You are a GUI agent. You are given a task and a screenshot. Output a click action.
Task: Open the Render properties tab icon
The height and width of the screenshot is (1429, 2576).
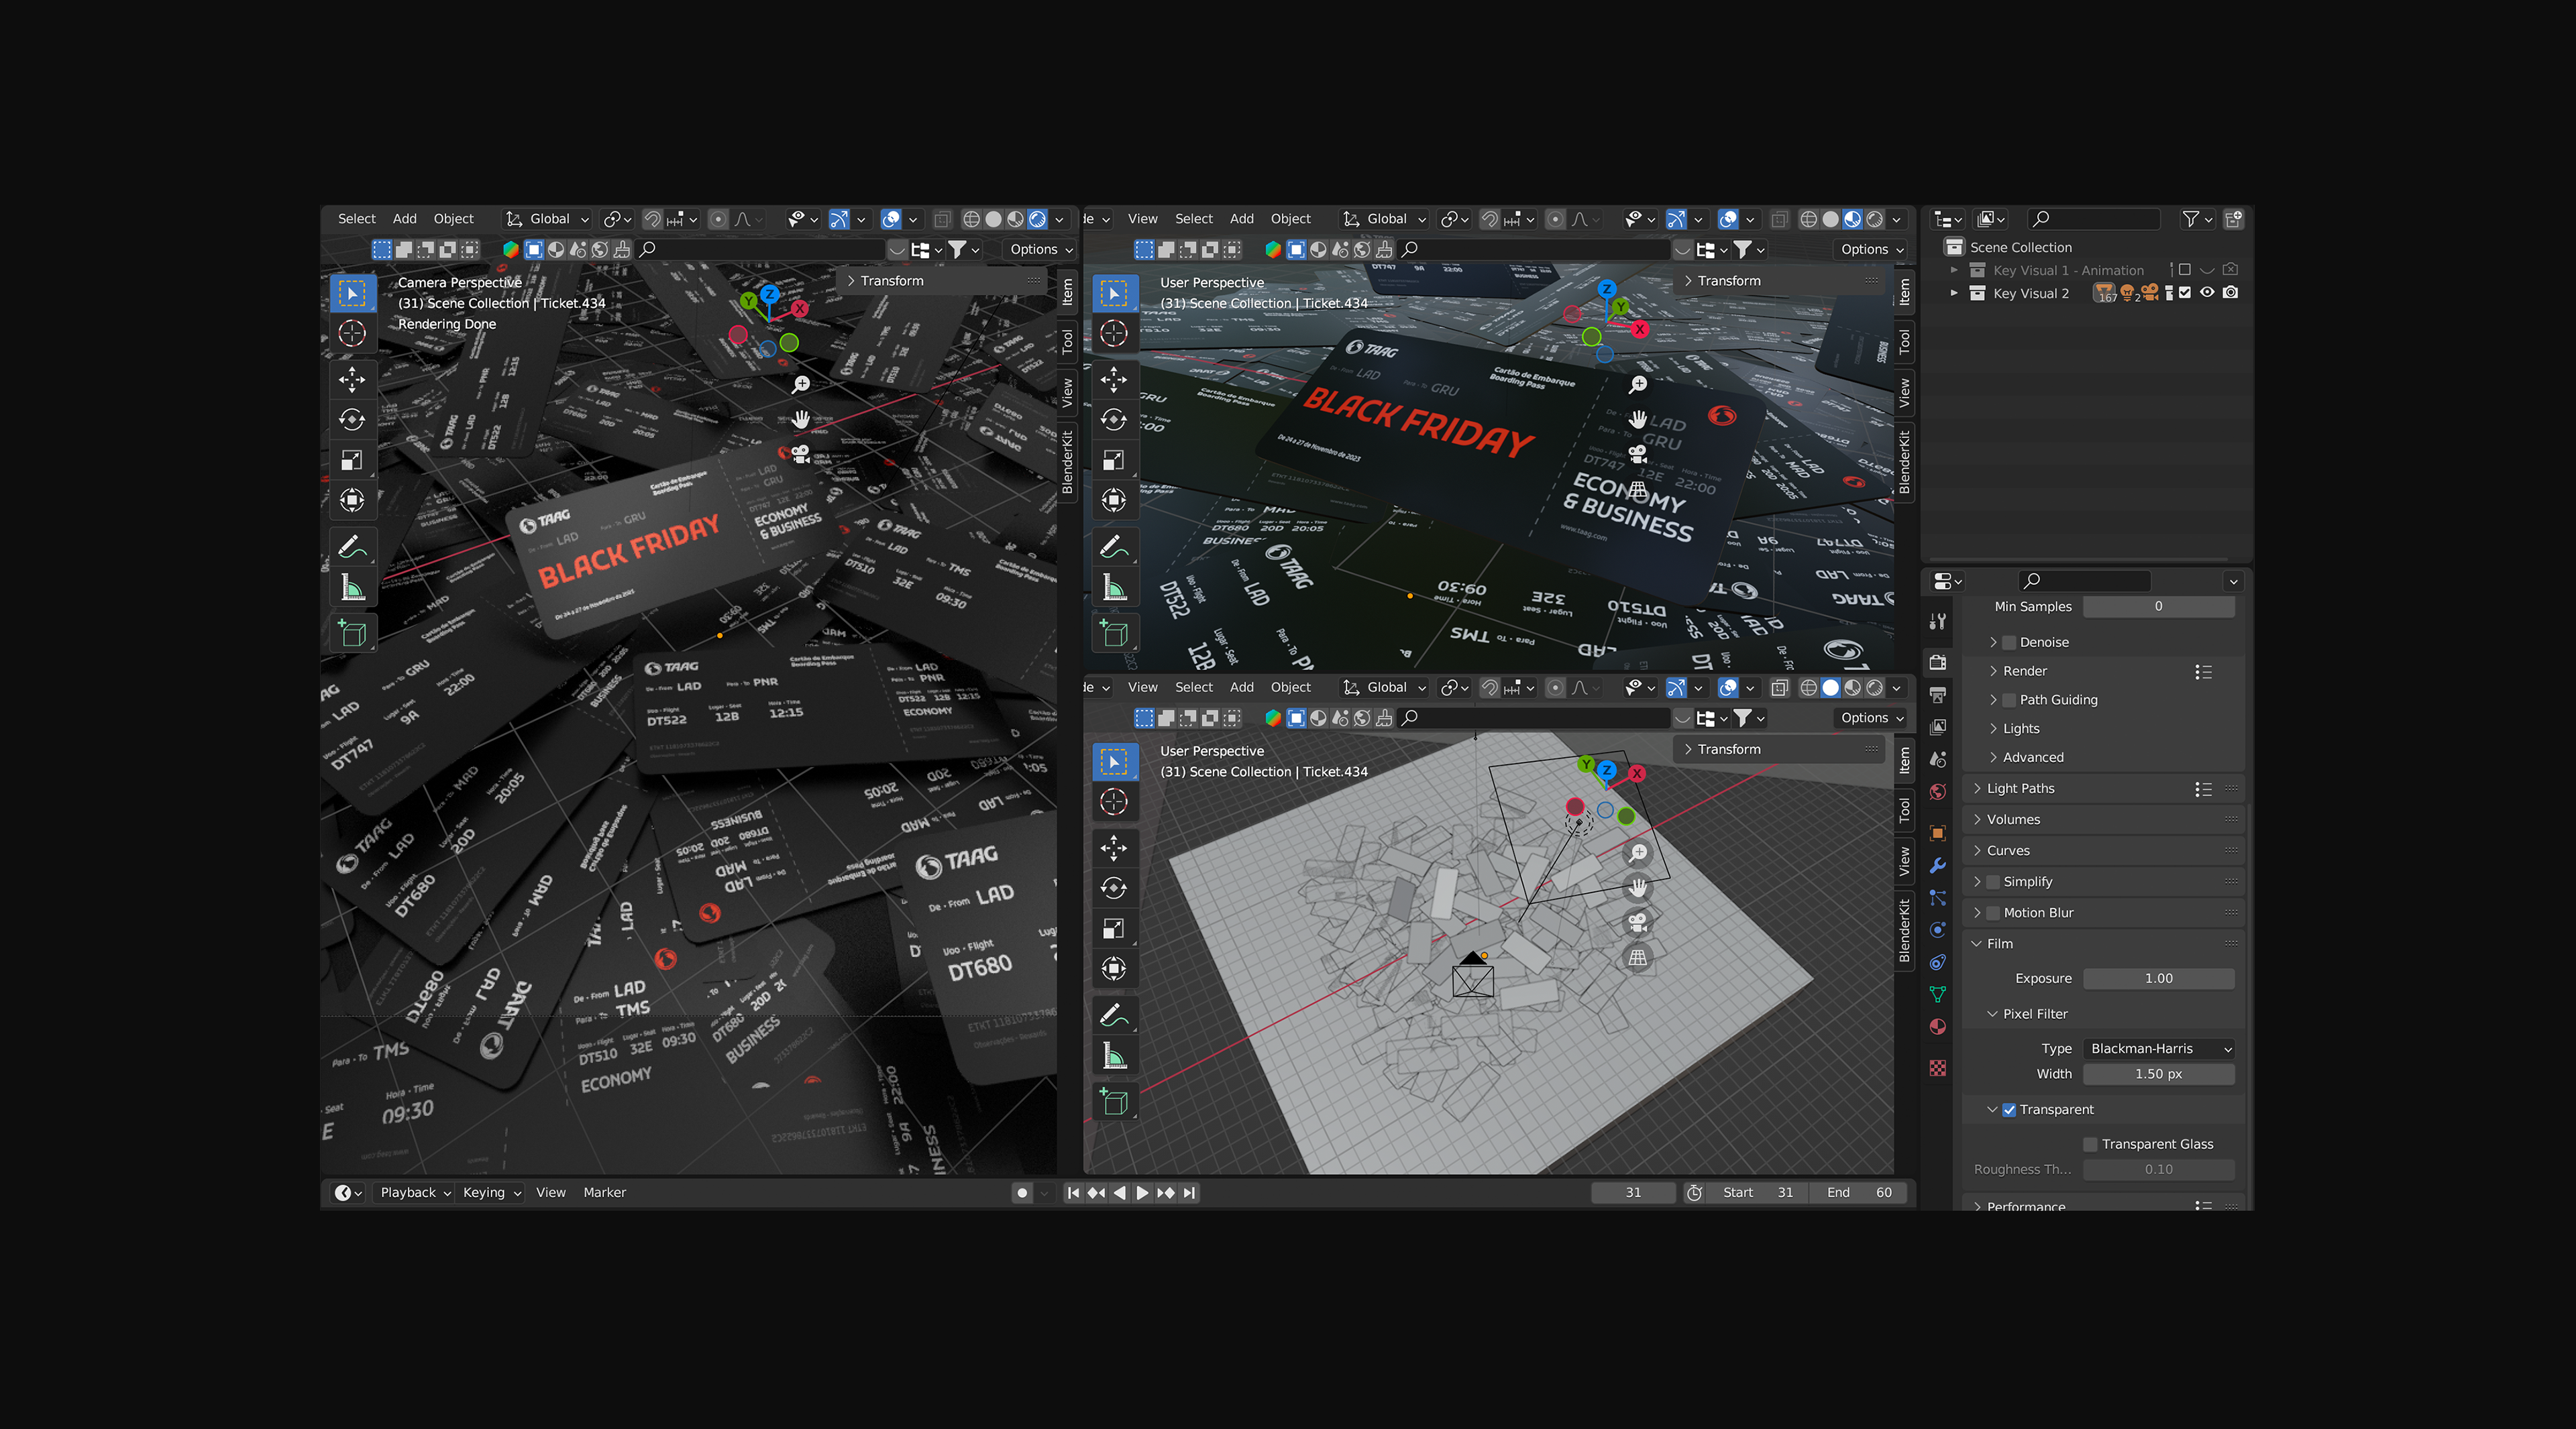(x=1938, y=662)
